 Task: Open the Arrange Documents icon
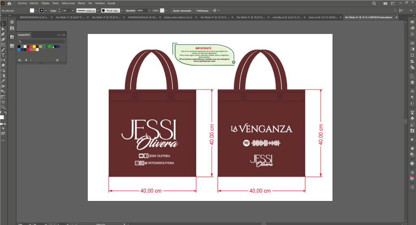click(x=385, y=3)
